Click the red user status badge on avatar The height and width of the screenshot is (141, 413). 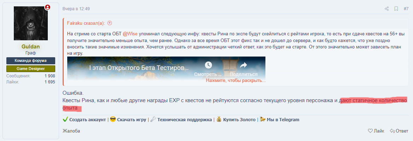click(x=47, y=7)
